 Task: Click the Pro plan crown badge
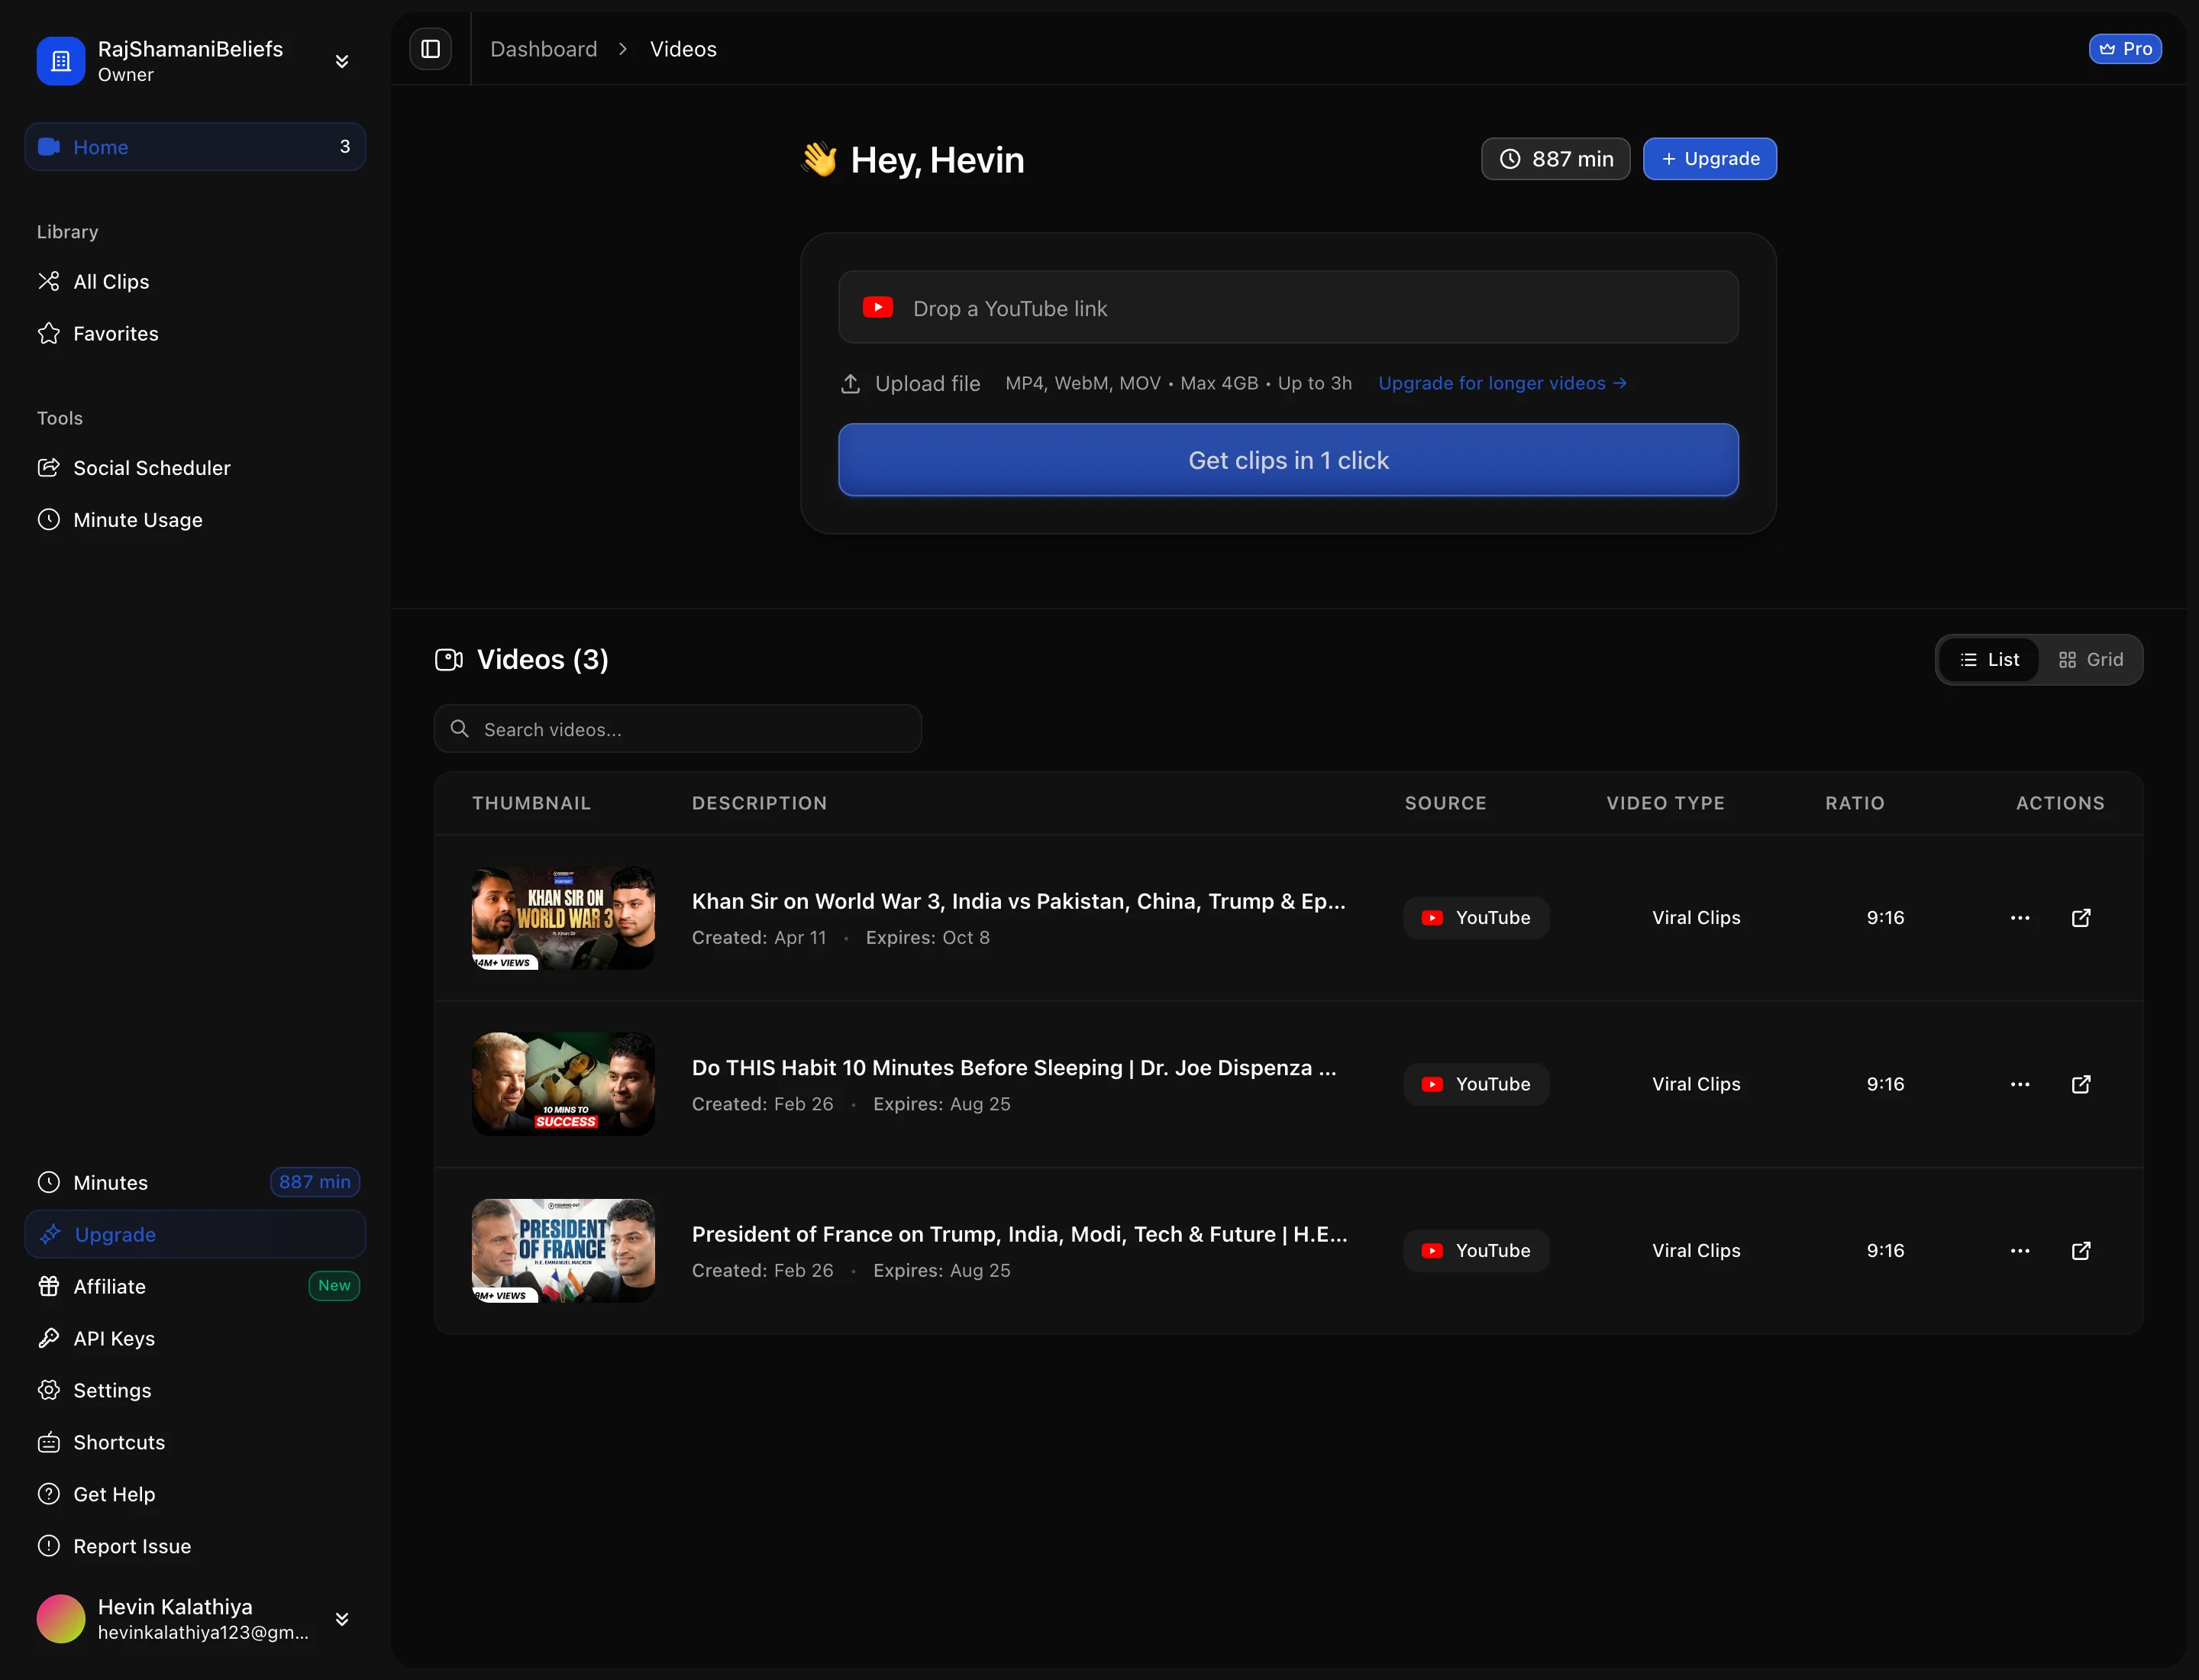tap(2125, 49)
